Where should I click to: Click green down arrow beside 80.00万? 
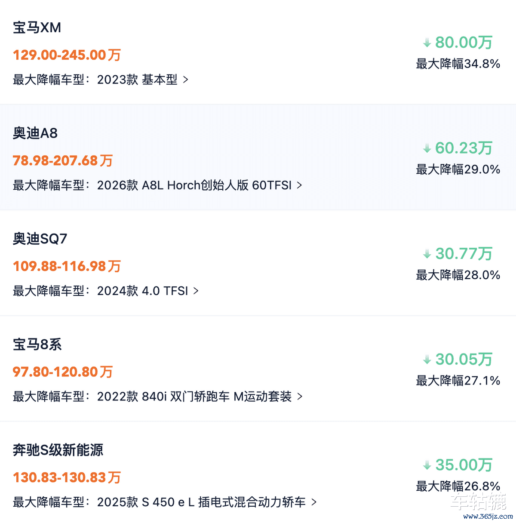tap(427, 43)
